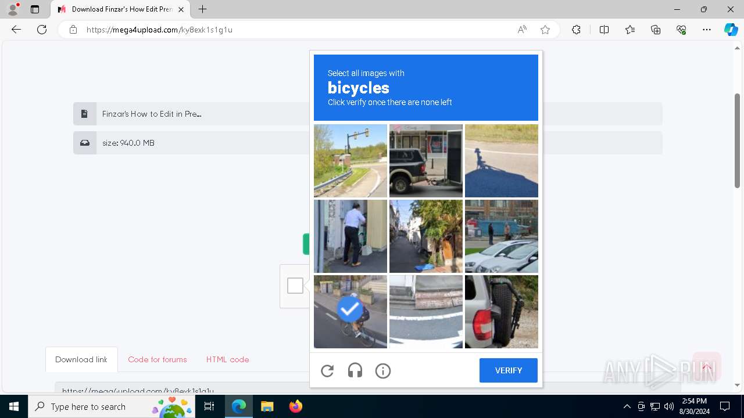Image resolution: width=744 pixels, height=418 pixels.
Task: Open Copilot sidebar icon
Action: (x=731, y=30)
